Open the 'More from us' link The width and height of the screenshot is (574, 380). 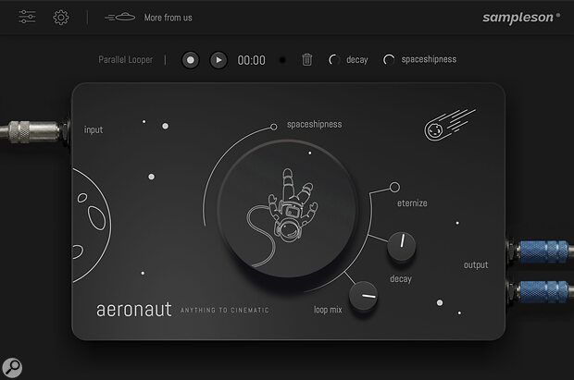pyautogui.click(x=168, y=18)
